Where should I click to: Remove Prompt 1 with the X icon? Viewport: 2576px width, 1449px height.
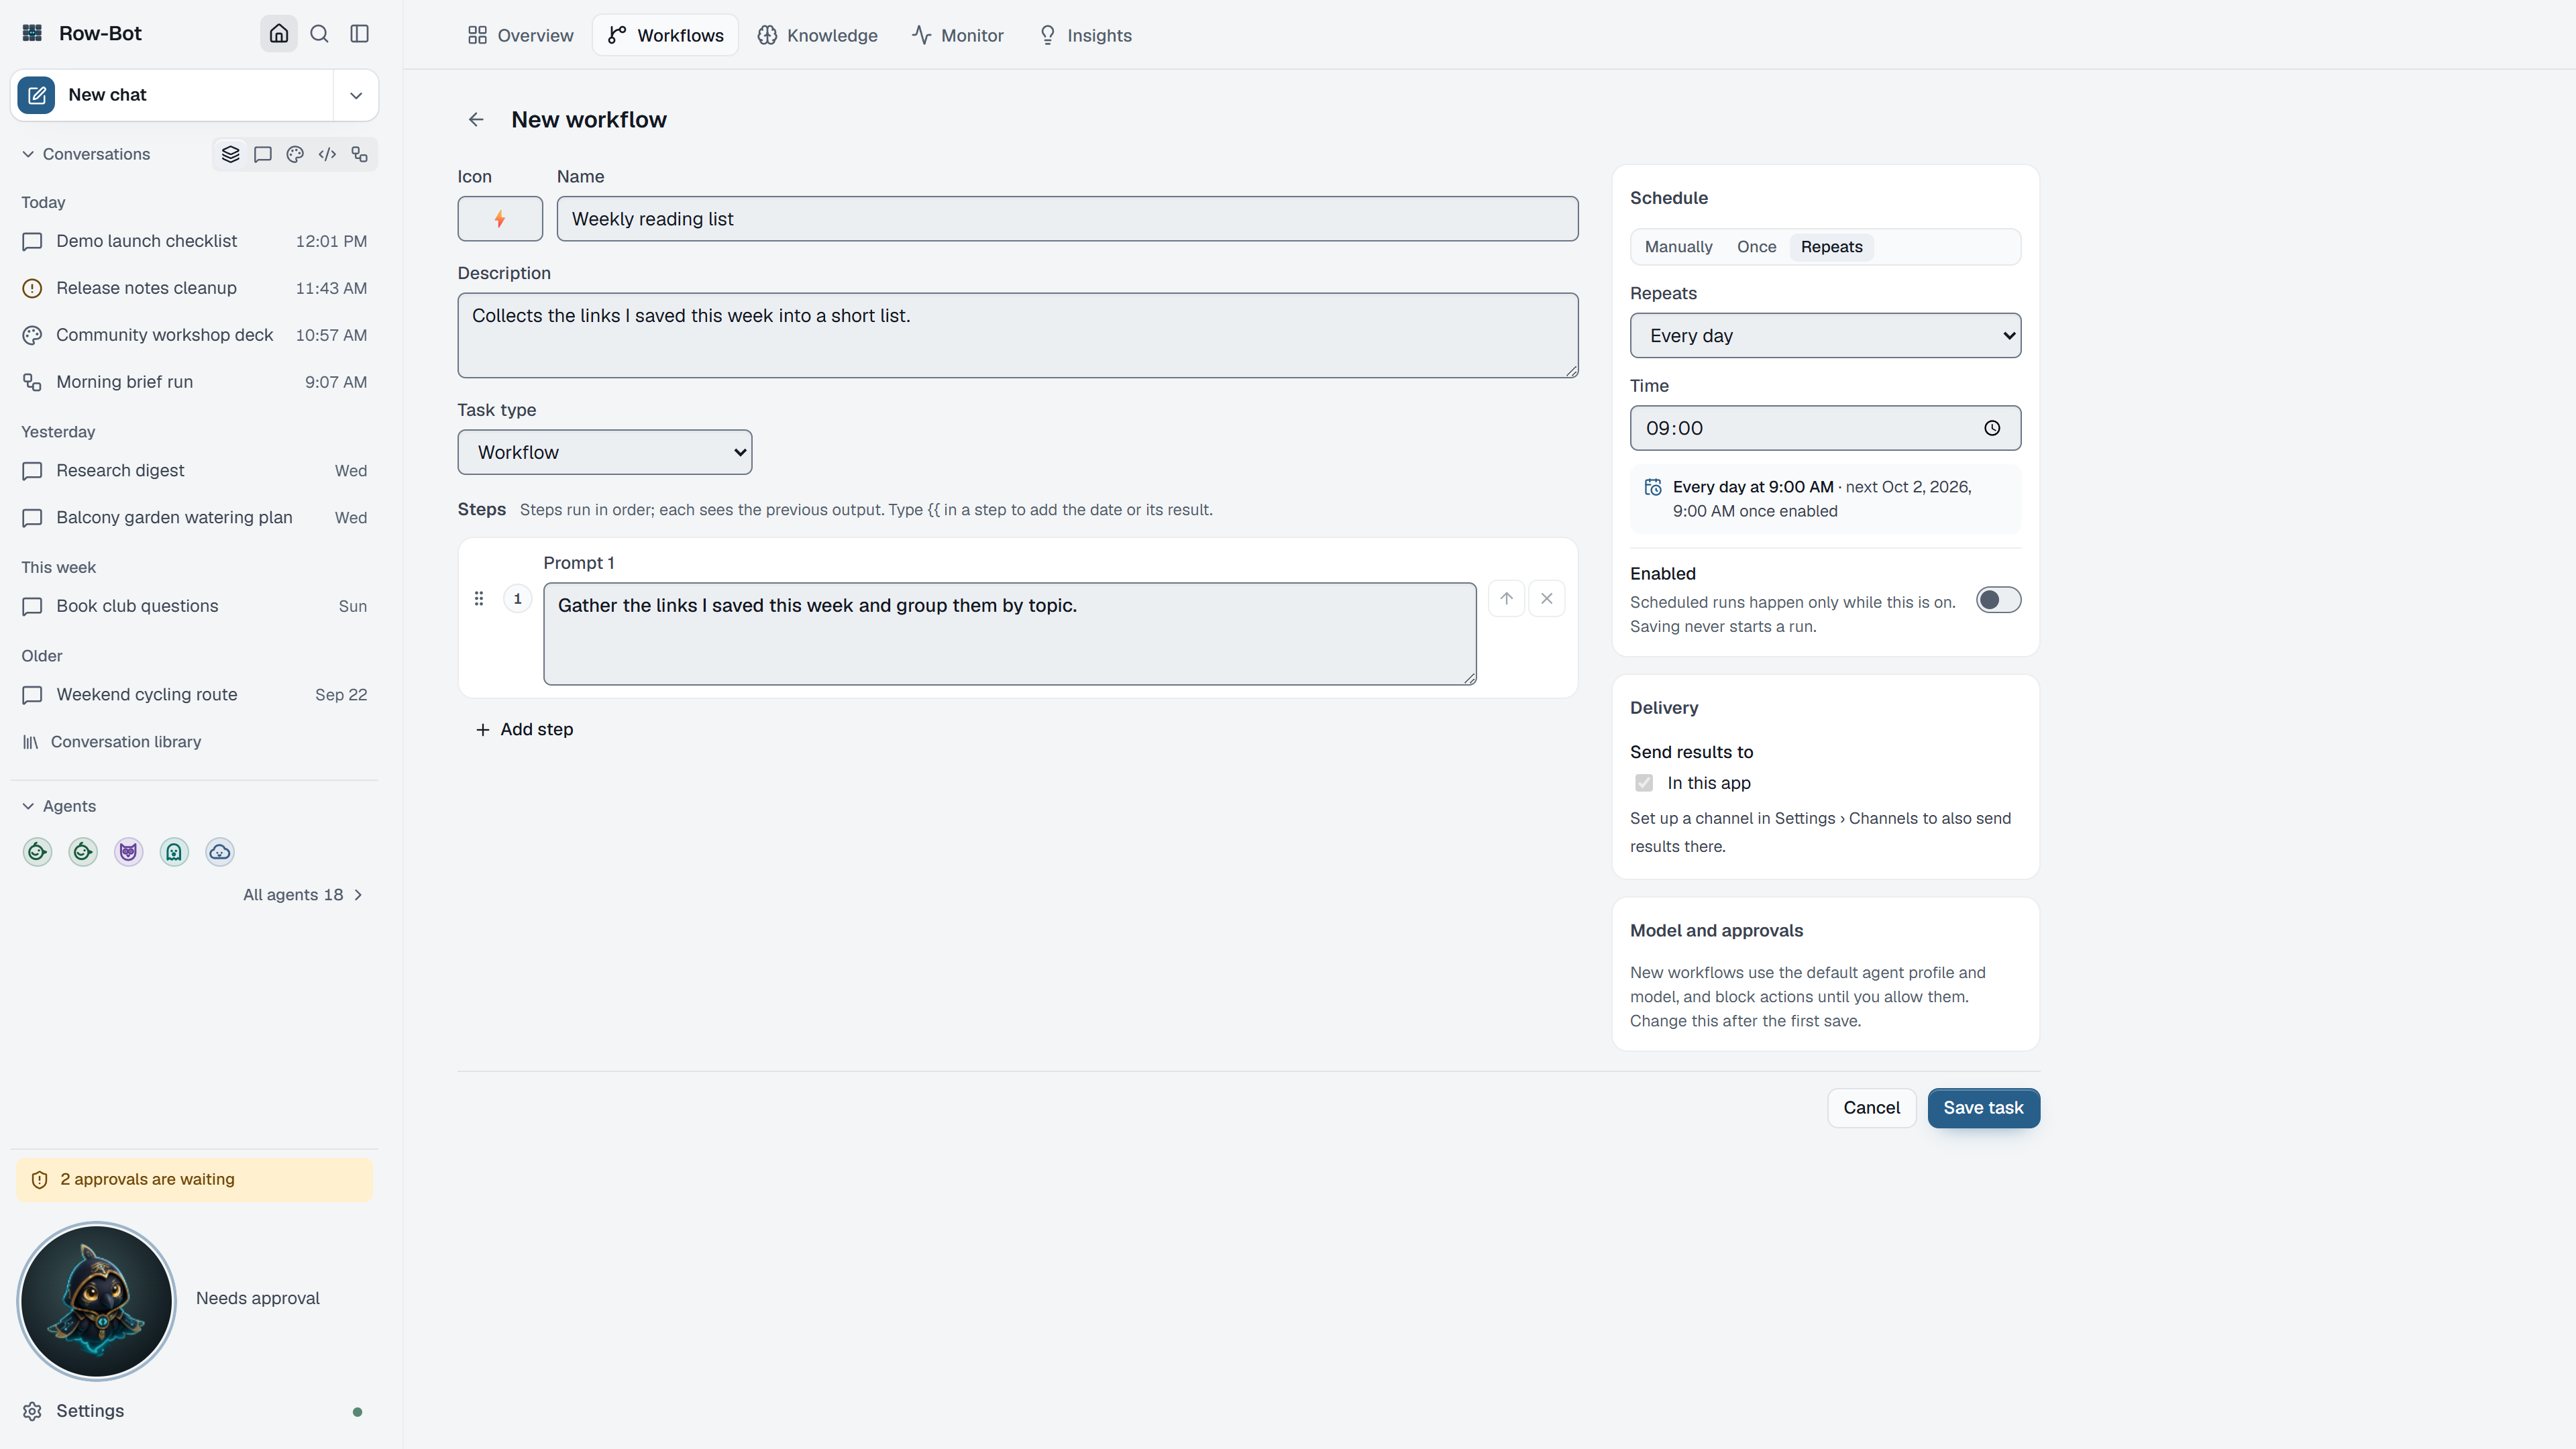tap(1546, 598)
